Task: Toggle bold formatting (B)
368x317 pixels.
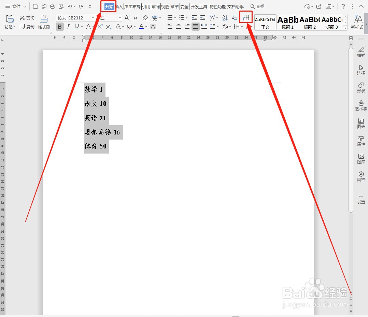Action: coord(60,27)
